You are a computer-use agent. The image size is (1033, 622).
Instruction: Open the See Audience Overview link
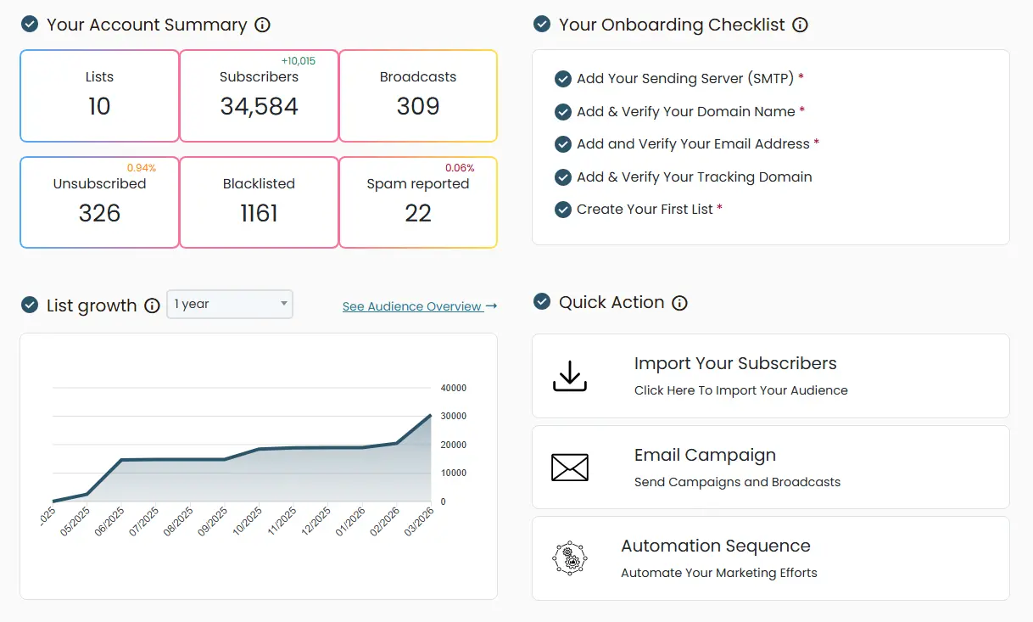(419, 306)
